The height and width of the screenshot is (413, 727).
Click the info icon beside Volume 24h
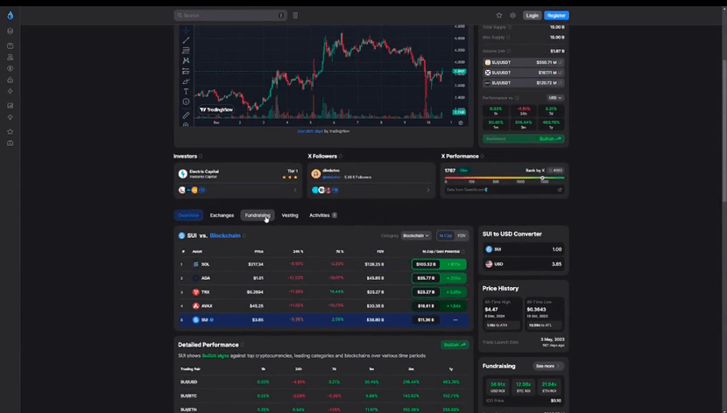coord(509,51)
